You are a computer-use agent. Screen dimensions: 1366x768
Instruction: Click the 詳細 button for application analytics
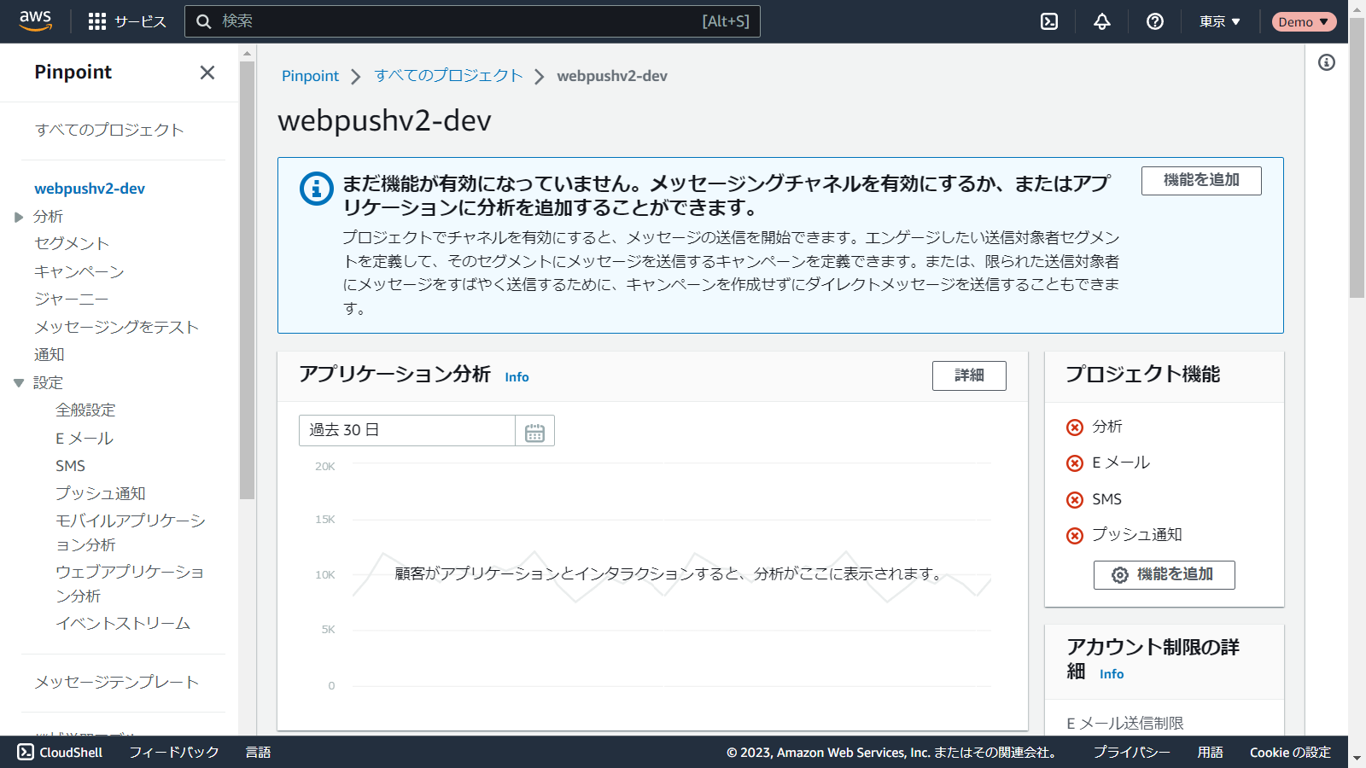(968, 375)
